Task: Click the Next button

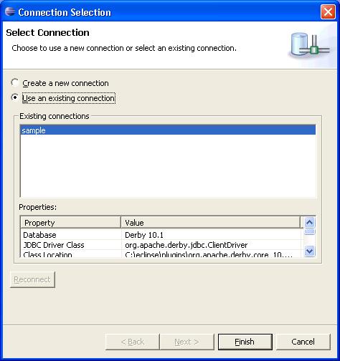Action: (186, 342)
